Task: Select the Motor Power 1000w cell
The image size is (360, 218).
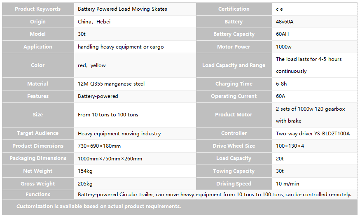Action: (x=315, y=46)
